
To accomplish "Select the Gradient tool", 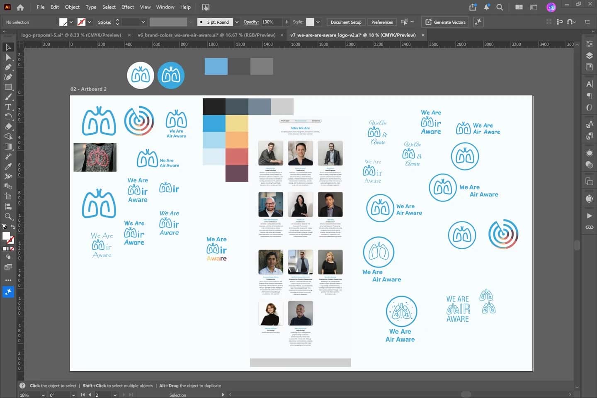I will pos(8,147).
